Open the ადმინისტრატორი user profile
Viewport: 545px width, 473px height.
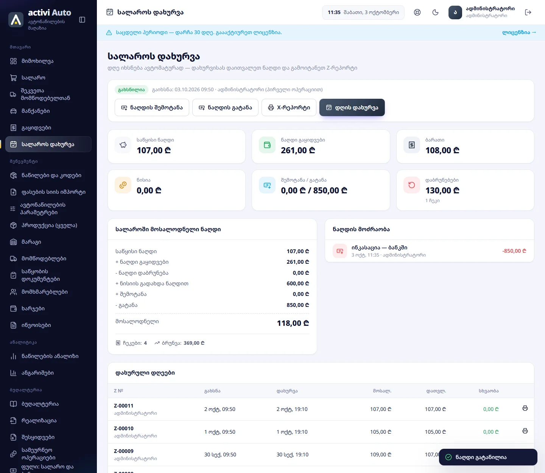(481, 12)
